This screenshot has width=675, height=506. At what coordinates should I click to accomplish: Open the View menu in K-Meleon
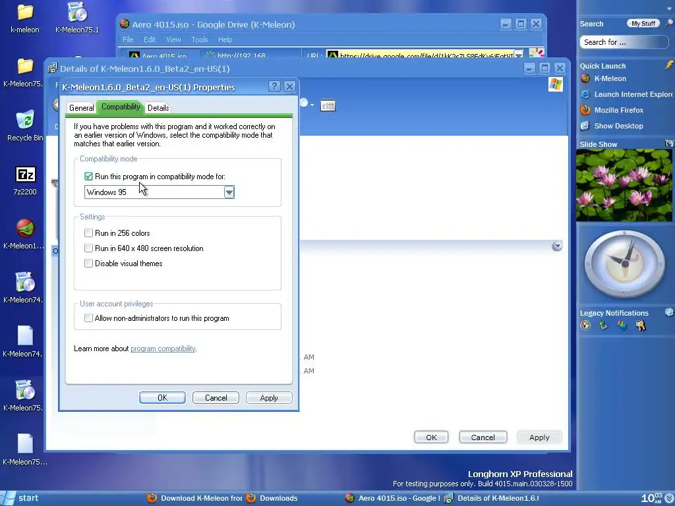tap(173, 40)
